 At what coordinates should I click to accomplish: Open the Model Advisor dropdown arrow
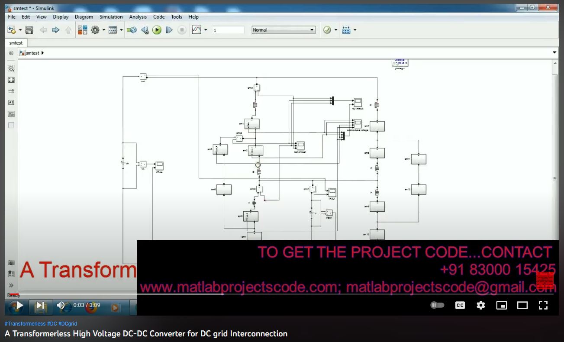(x=336, y=30)
